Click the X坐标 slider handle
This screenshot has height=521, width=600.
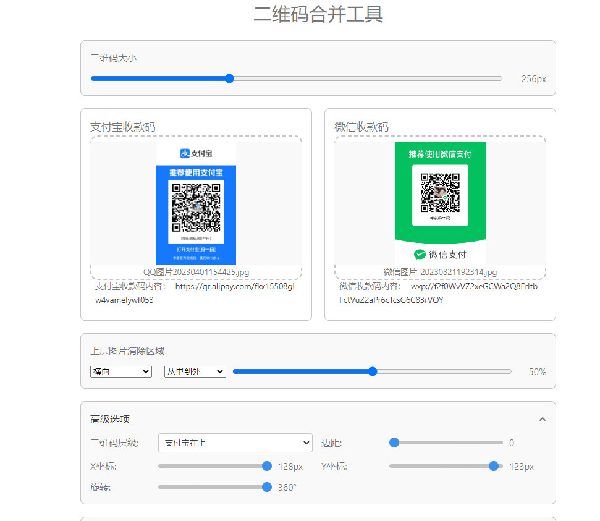267,466
